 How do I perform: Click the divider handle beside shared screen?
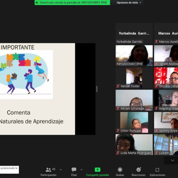tap(97, 89)
